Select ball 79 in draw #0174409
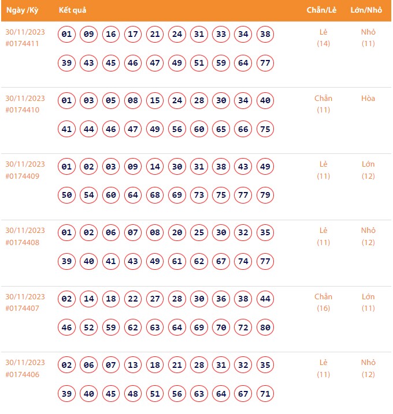Image resolution: width=393 pixels, height=414 pixels. tap(265, 195)
